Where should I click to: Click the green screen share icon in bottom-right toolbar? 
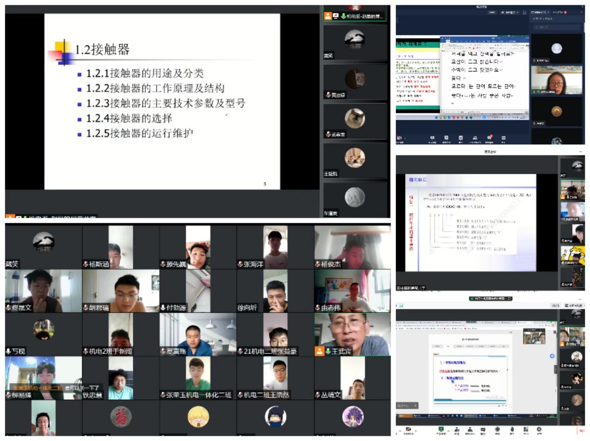pyautogui.click(x=441, y=429)
